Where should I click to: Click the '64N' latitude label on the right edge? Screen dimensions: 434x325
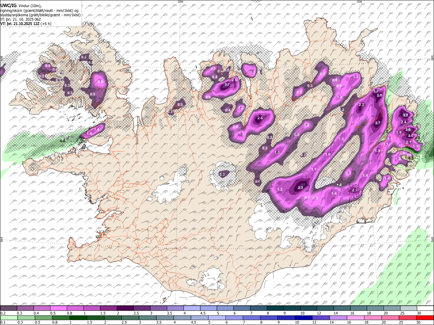coord(432,239)
